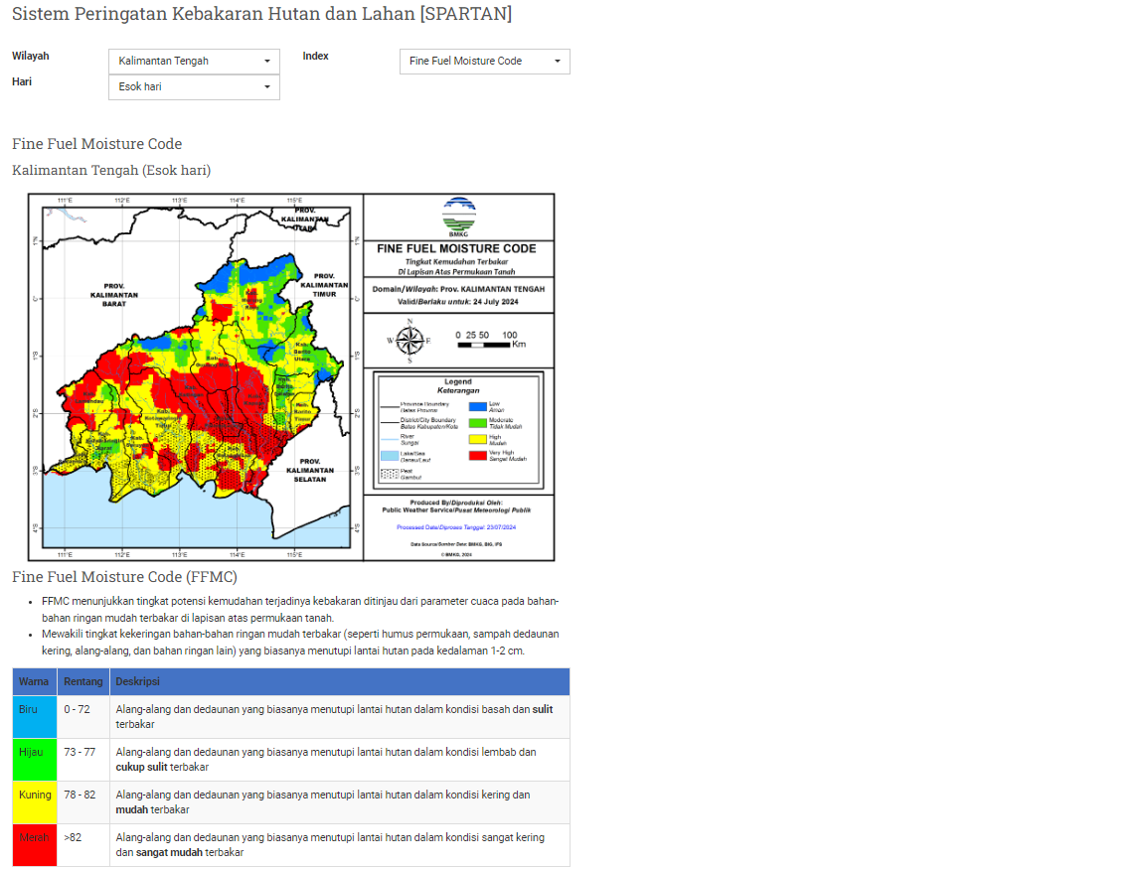Click the Peat/Gambut legend pattern
Image resolution: width=1145 pixels, height=869 pixels.
point(390,475)
